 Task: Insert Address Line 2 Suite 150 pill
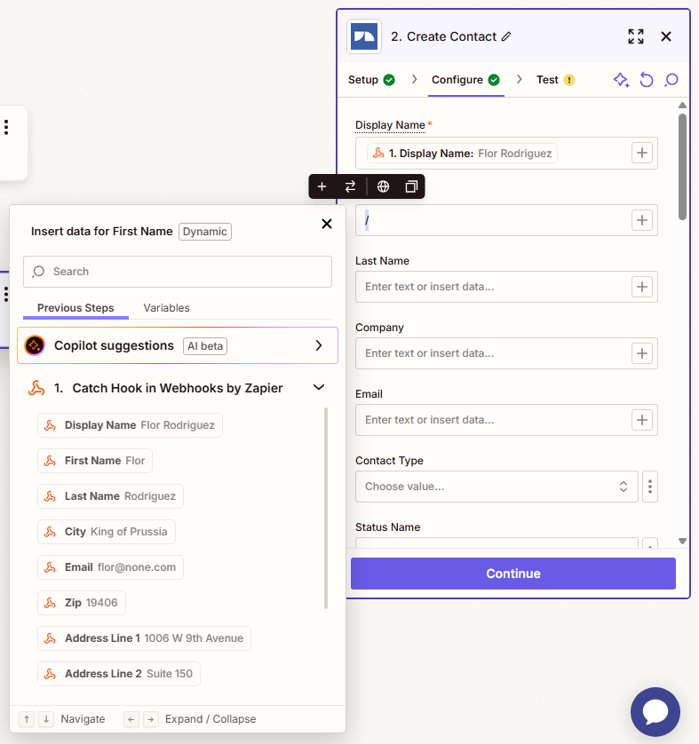pyautogui.click(x=119, y=674)
